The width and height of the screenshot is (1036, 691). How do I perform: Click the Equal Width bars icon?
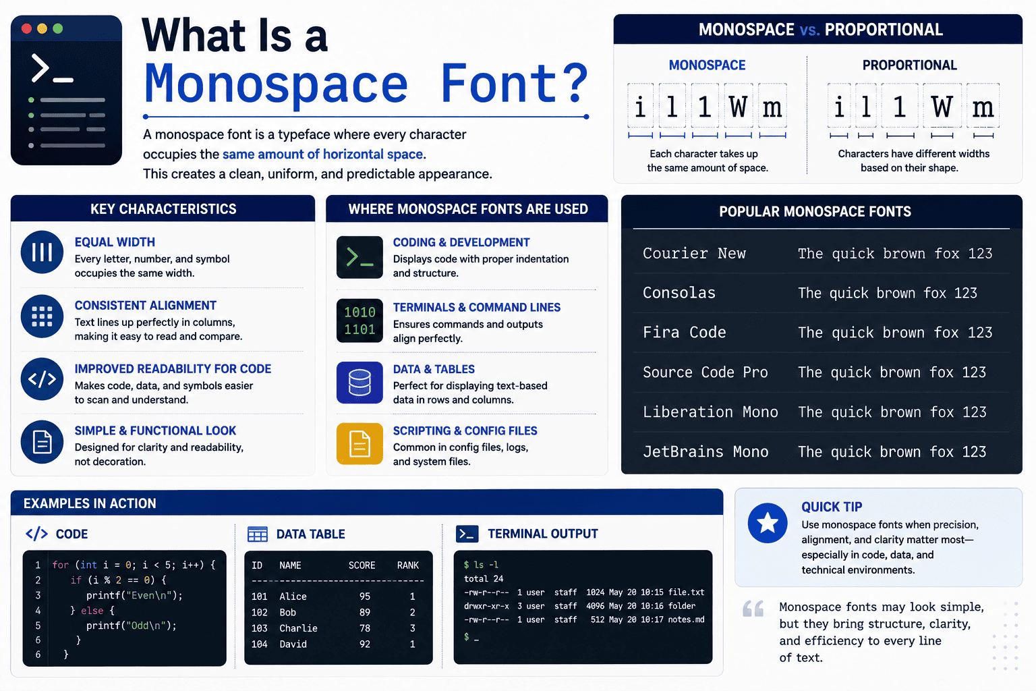(42, 252)
